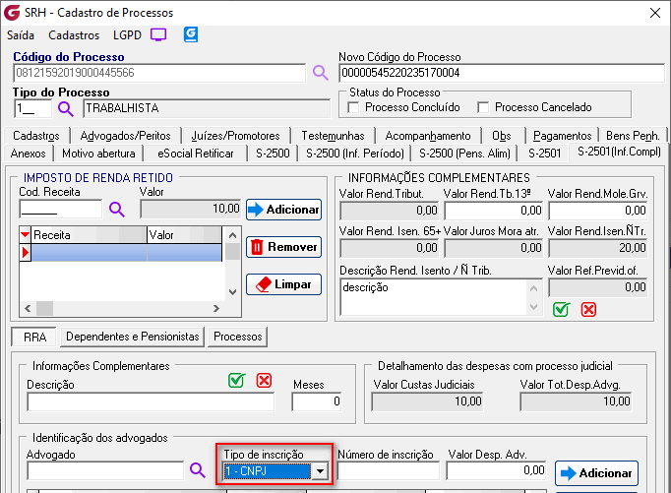Click the magnifier next to Tipo do Processo

[x=66, y=108]
